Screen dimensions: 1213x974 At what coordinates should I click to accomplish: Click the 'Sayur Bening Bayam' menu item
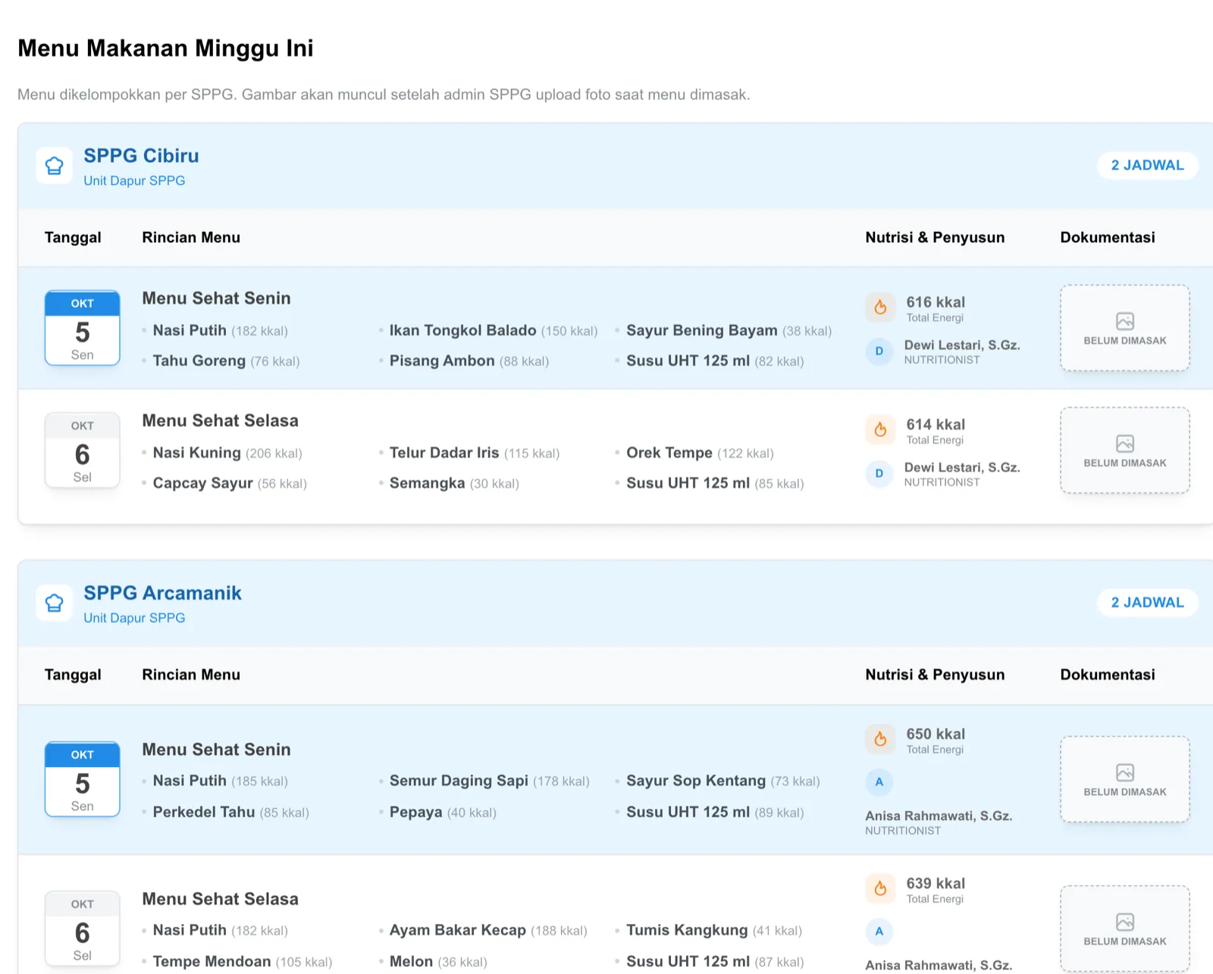(x=701, y=330)
